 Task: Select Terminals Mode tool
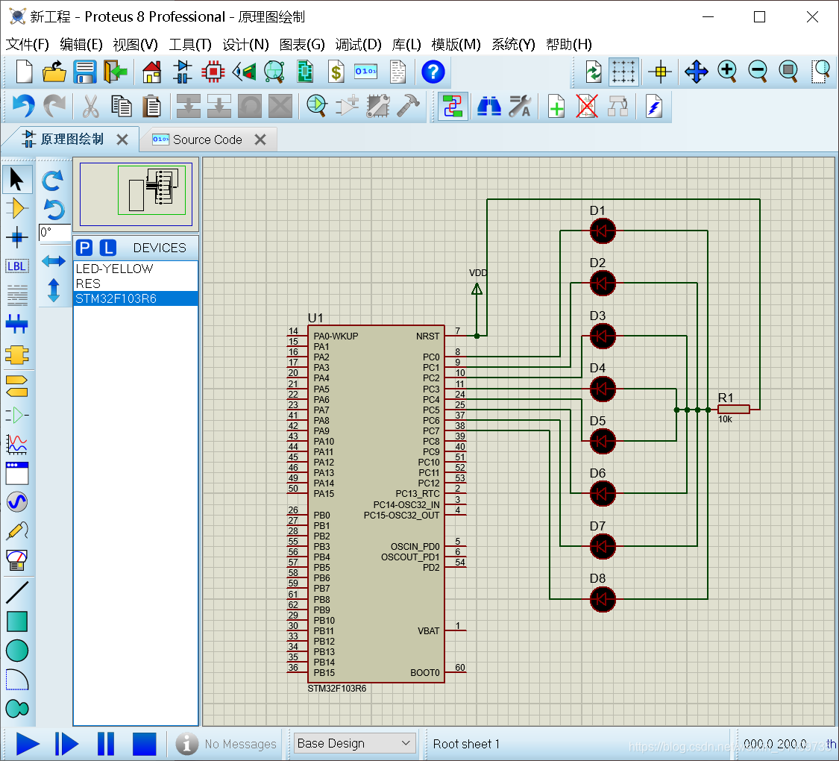tap(17, 386)
